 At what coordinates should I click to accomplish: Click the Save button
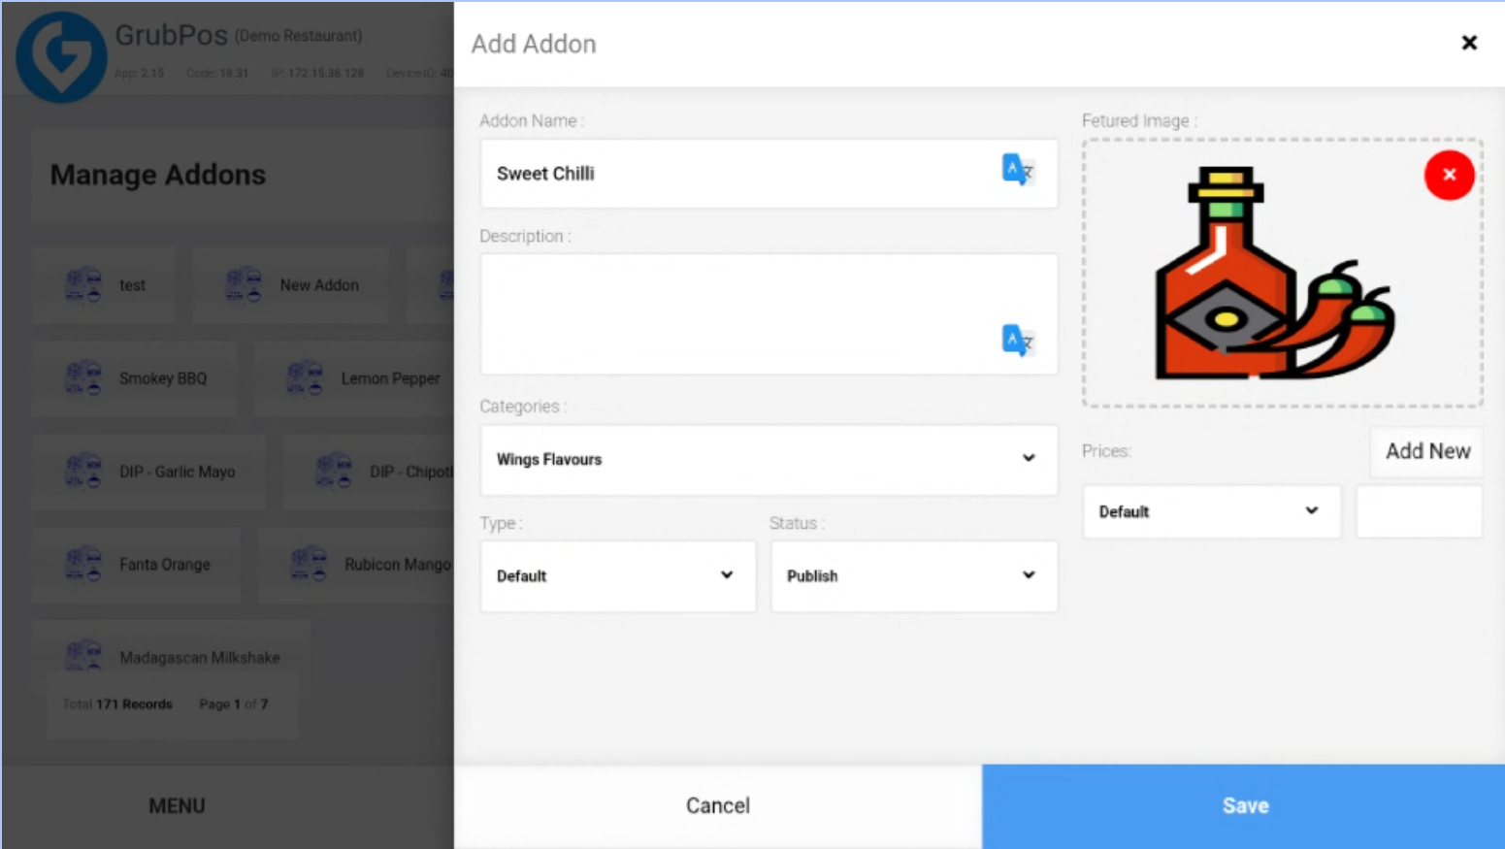pos(1244,805)
